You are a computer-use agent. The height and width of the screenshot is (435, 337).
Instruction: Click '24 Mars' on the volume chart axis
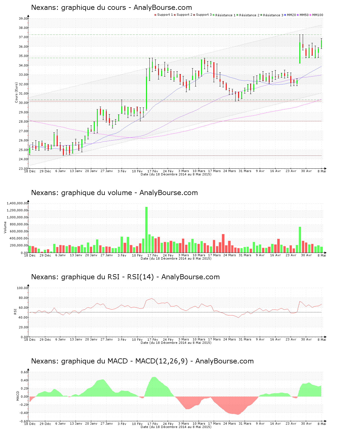coord(229,255)
